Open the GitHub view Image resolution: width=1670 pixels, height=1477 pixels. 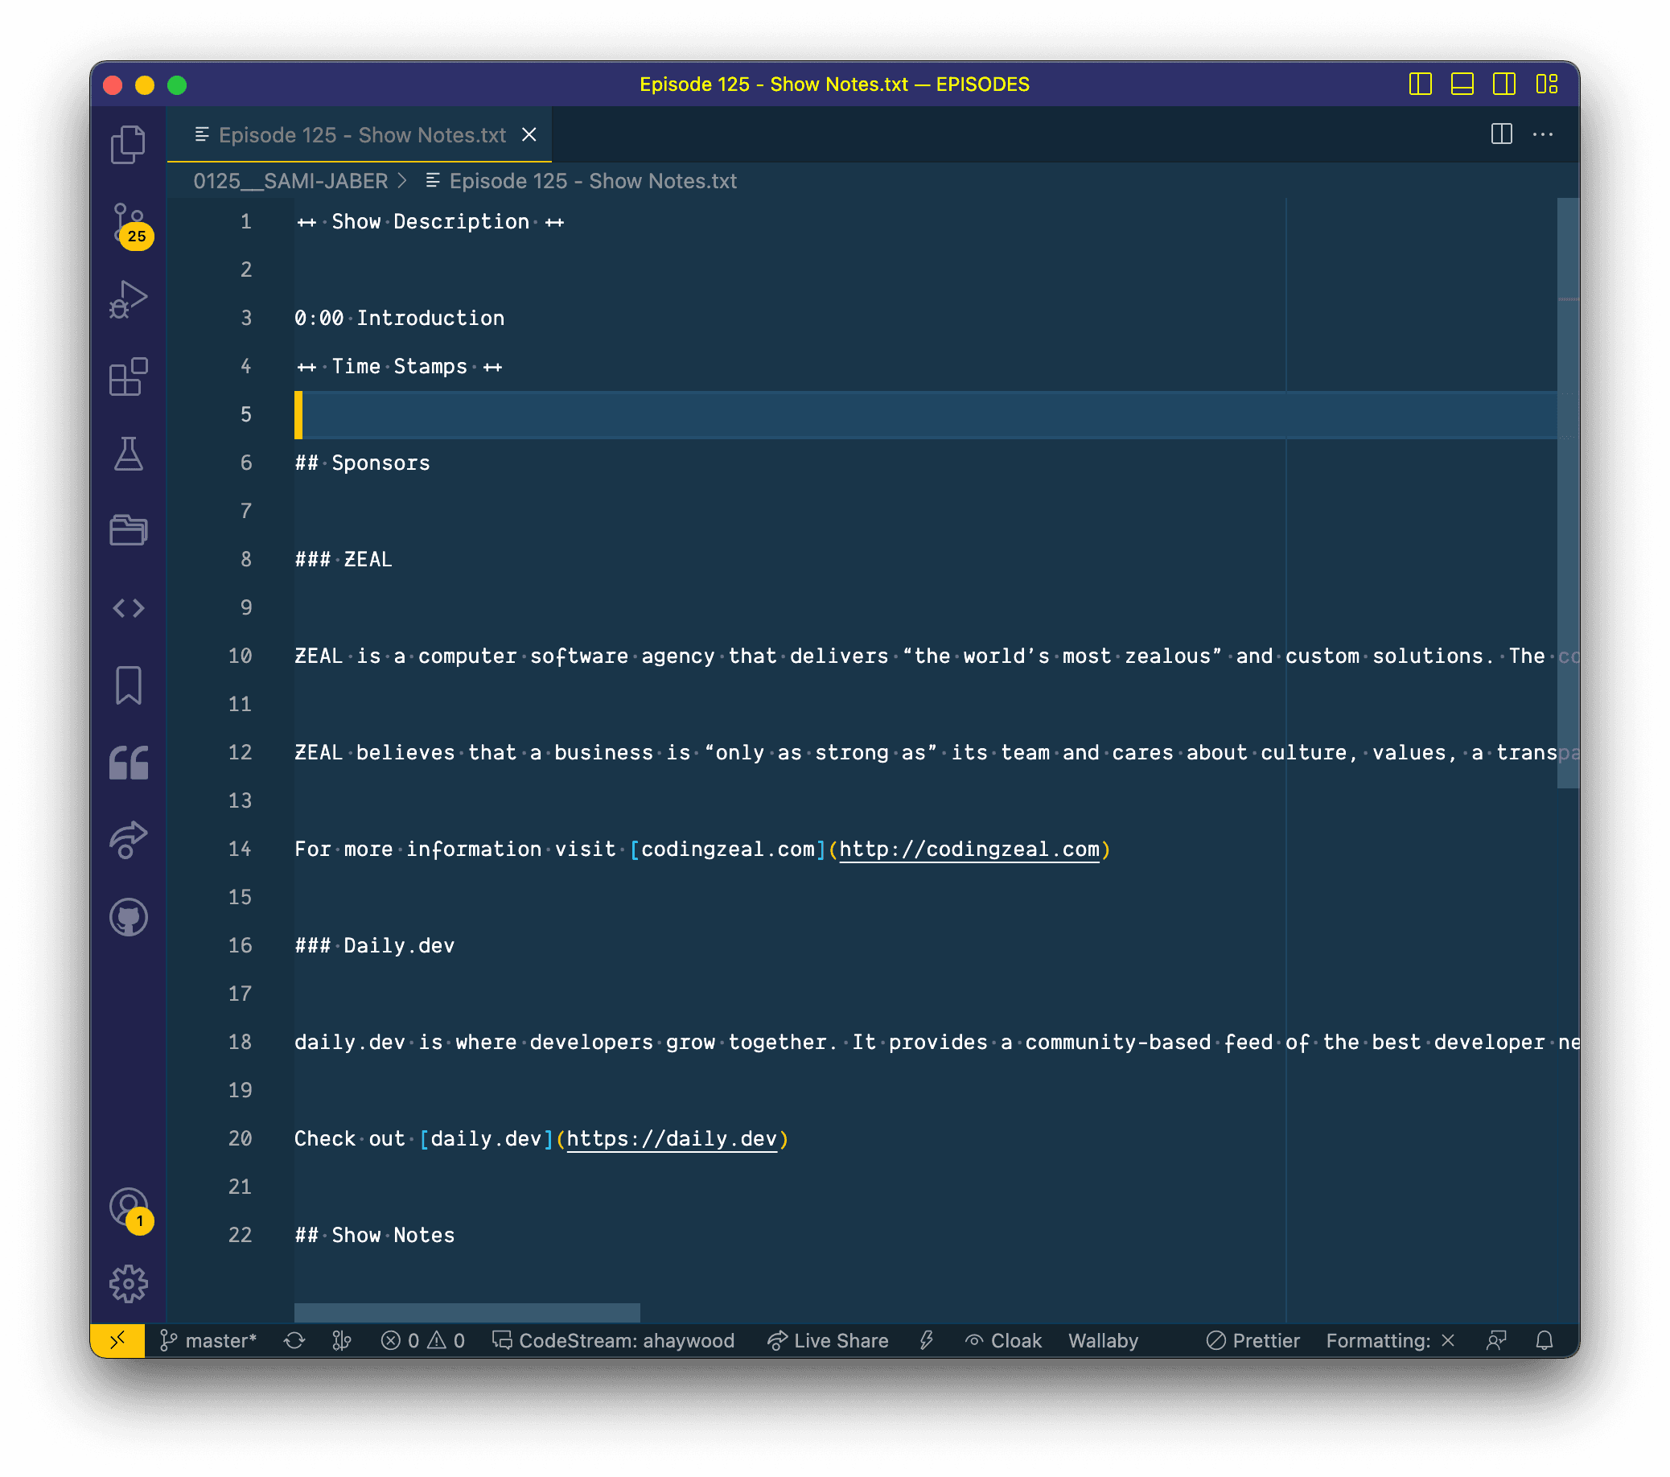coord(128,916)
